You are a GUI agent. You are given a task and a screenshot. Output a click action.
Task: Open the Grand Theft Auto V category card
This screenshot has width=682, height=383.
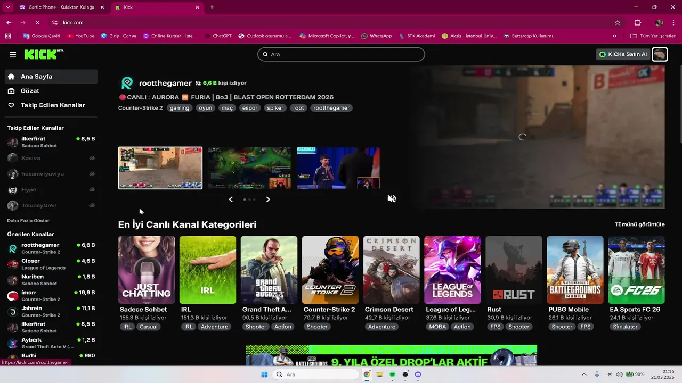pos(269,270)
